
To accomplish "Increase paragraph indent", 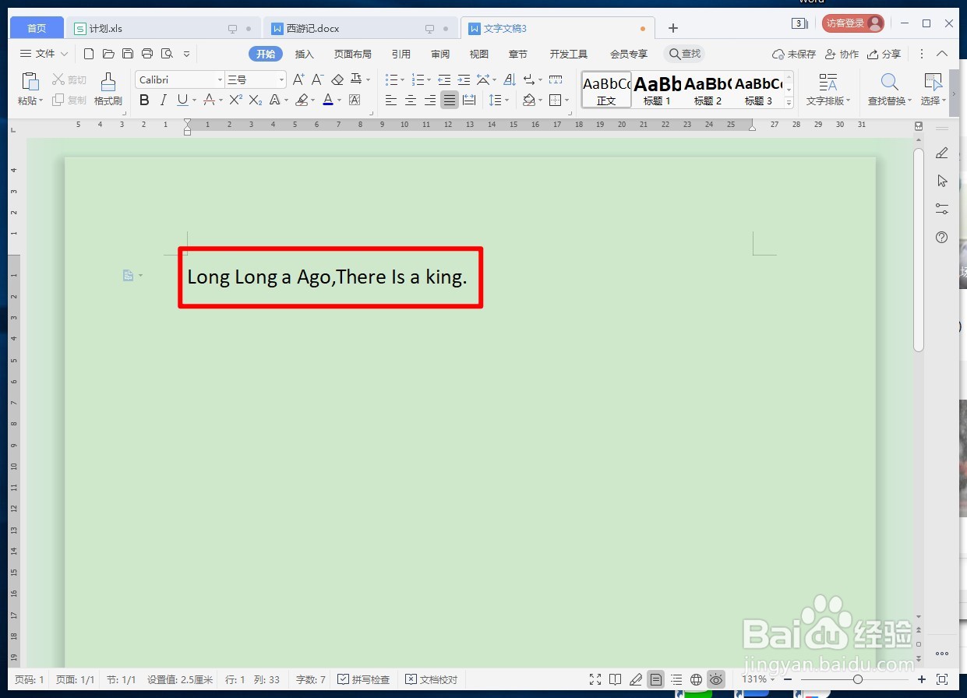I will pyautogui.click(x=464, y=79).
